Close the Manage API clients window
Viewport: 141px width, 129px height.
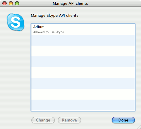click(x=4, y=3)
